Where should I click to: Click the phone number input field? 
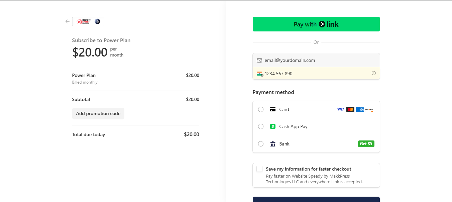pyautogui.click(x=316, y=73)
